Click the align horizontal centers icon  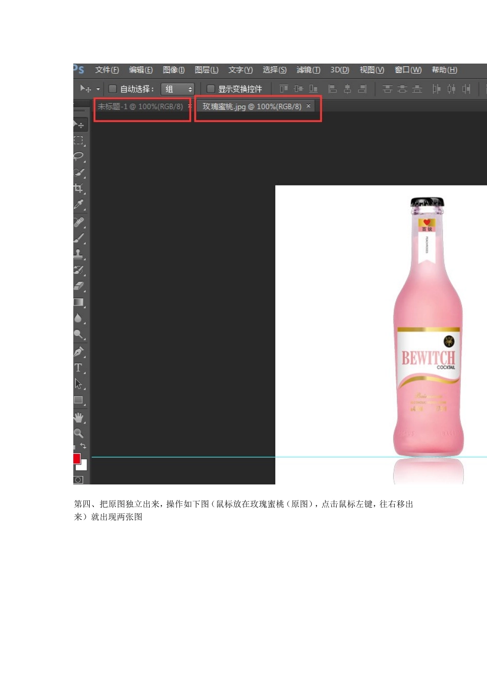(x=347, y=89)
